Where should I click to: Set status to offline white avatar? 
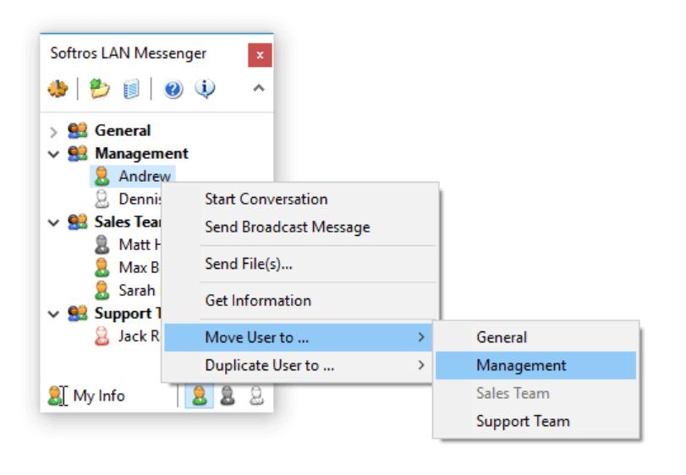point(256,396)
